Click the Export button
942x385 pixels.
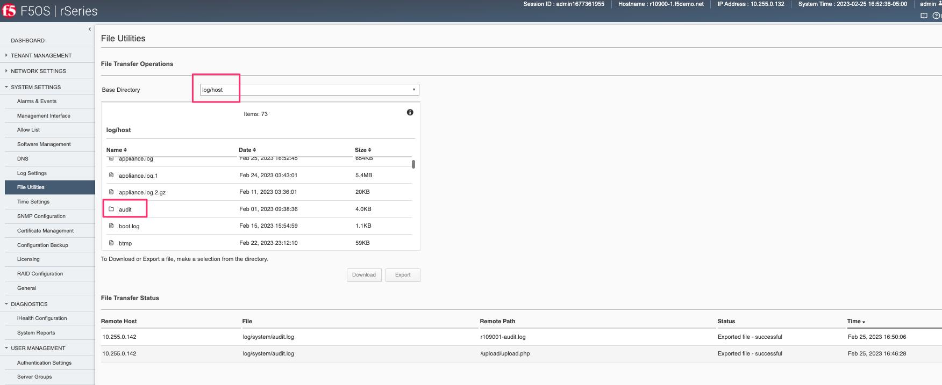pos(403,275)
